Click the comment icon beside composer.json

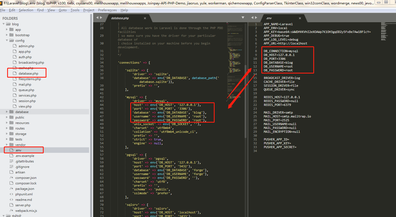[x=11, y=178]
